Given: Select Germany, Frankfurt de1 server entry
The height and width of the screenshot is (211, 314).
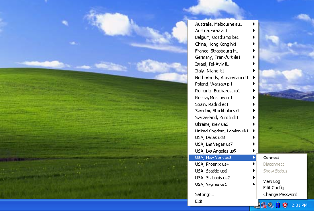Looking at the screenshot, I should [x=223, y=57].
